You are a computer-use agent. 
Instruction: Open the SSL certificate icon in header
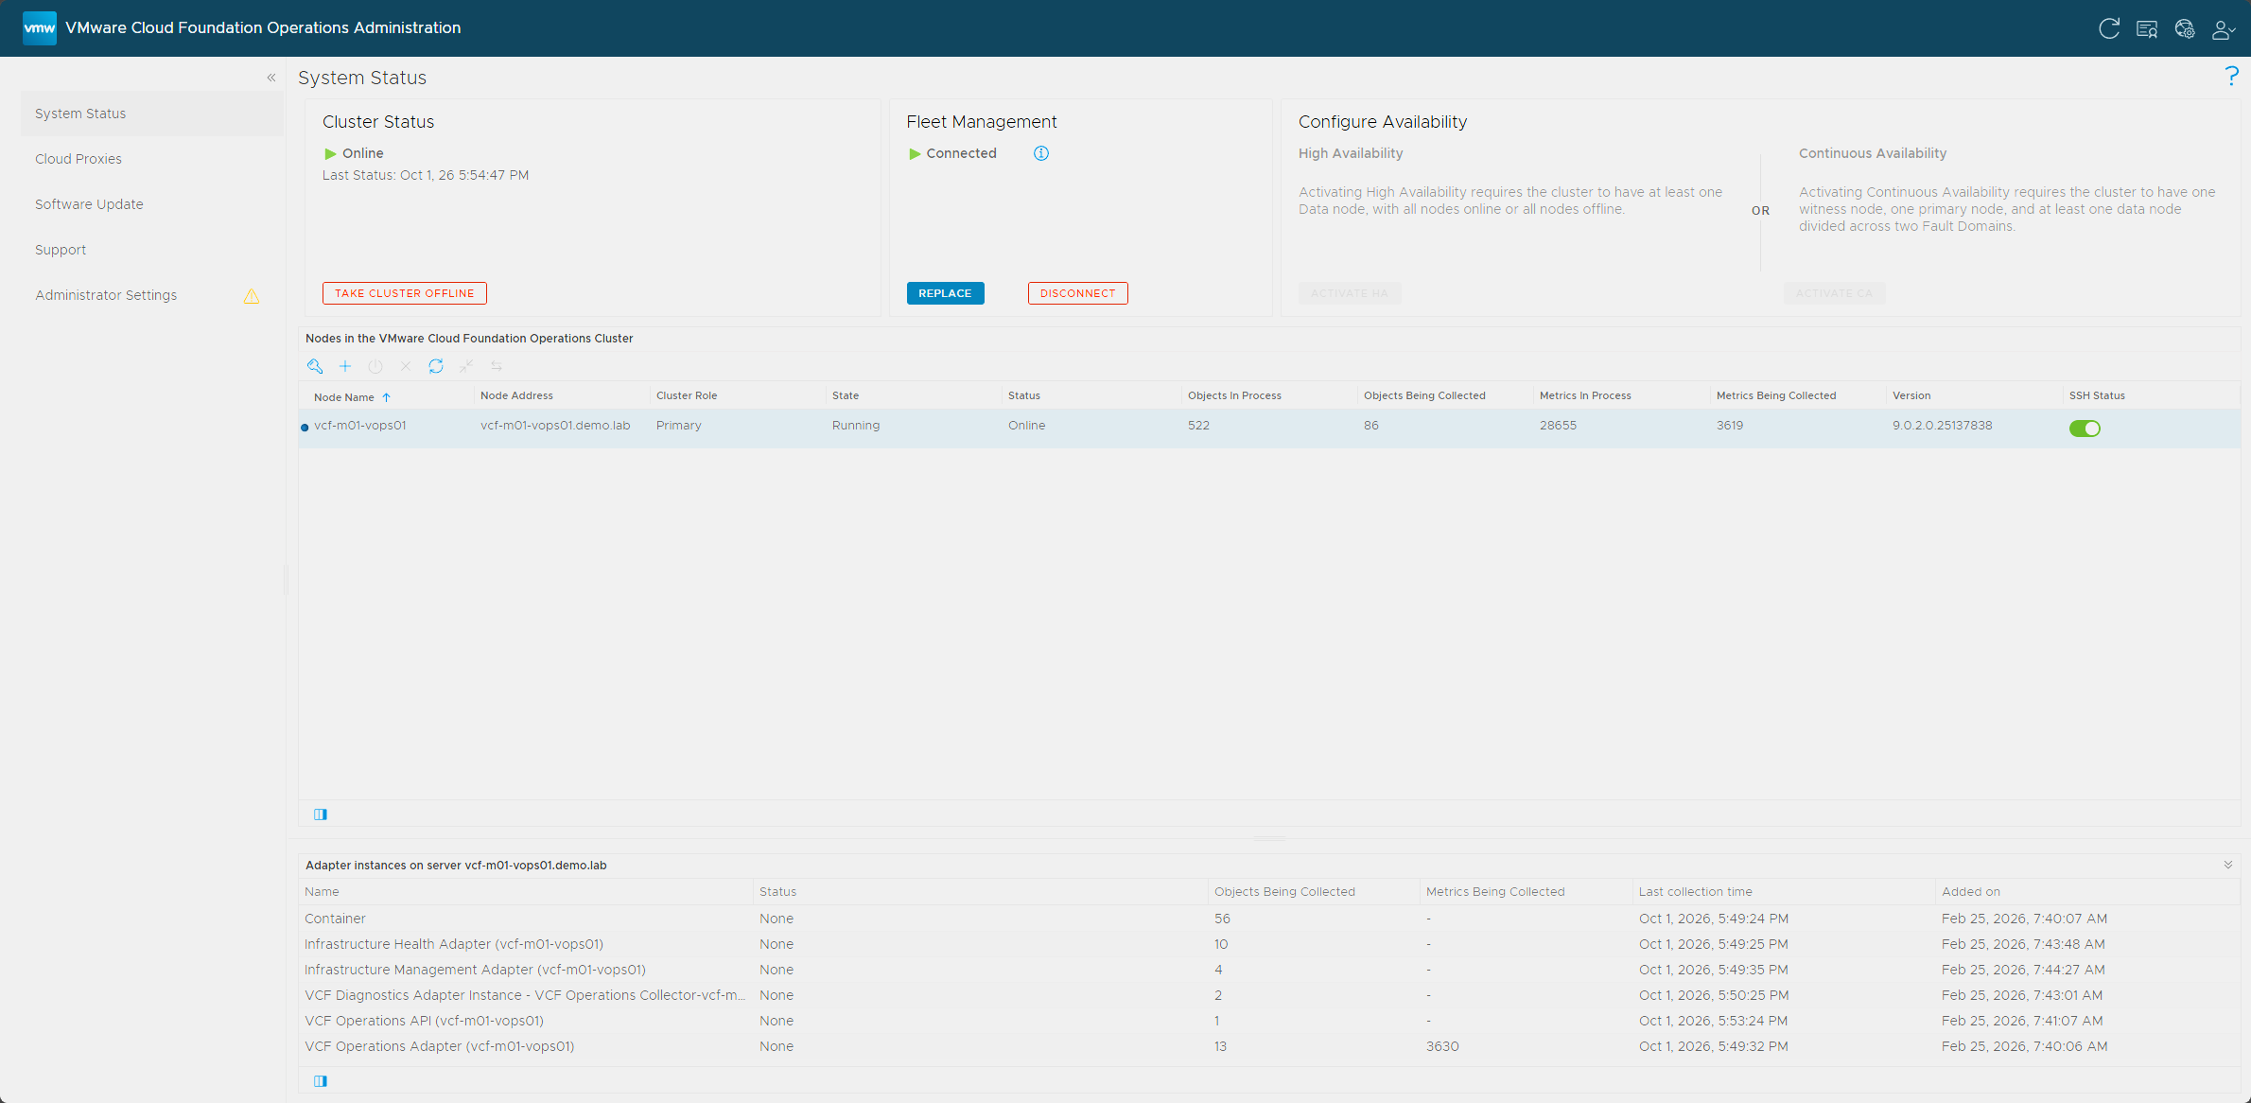point(2147,28)
